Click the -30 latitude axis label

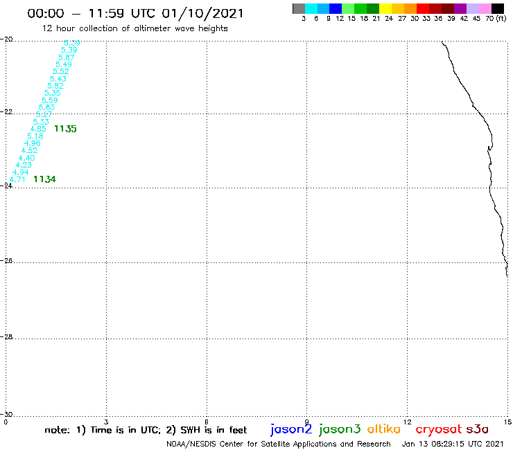click(x=6, y=415)
